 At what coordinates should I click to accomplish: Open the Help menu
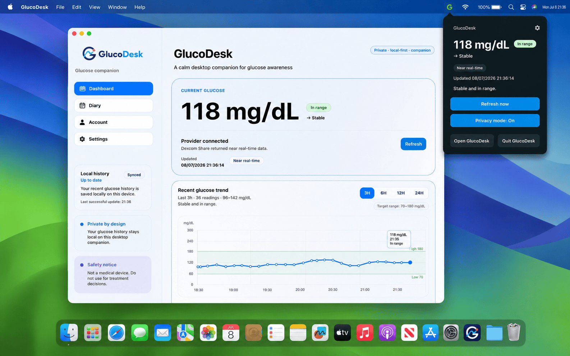coord(140,7)
